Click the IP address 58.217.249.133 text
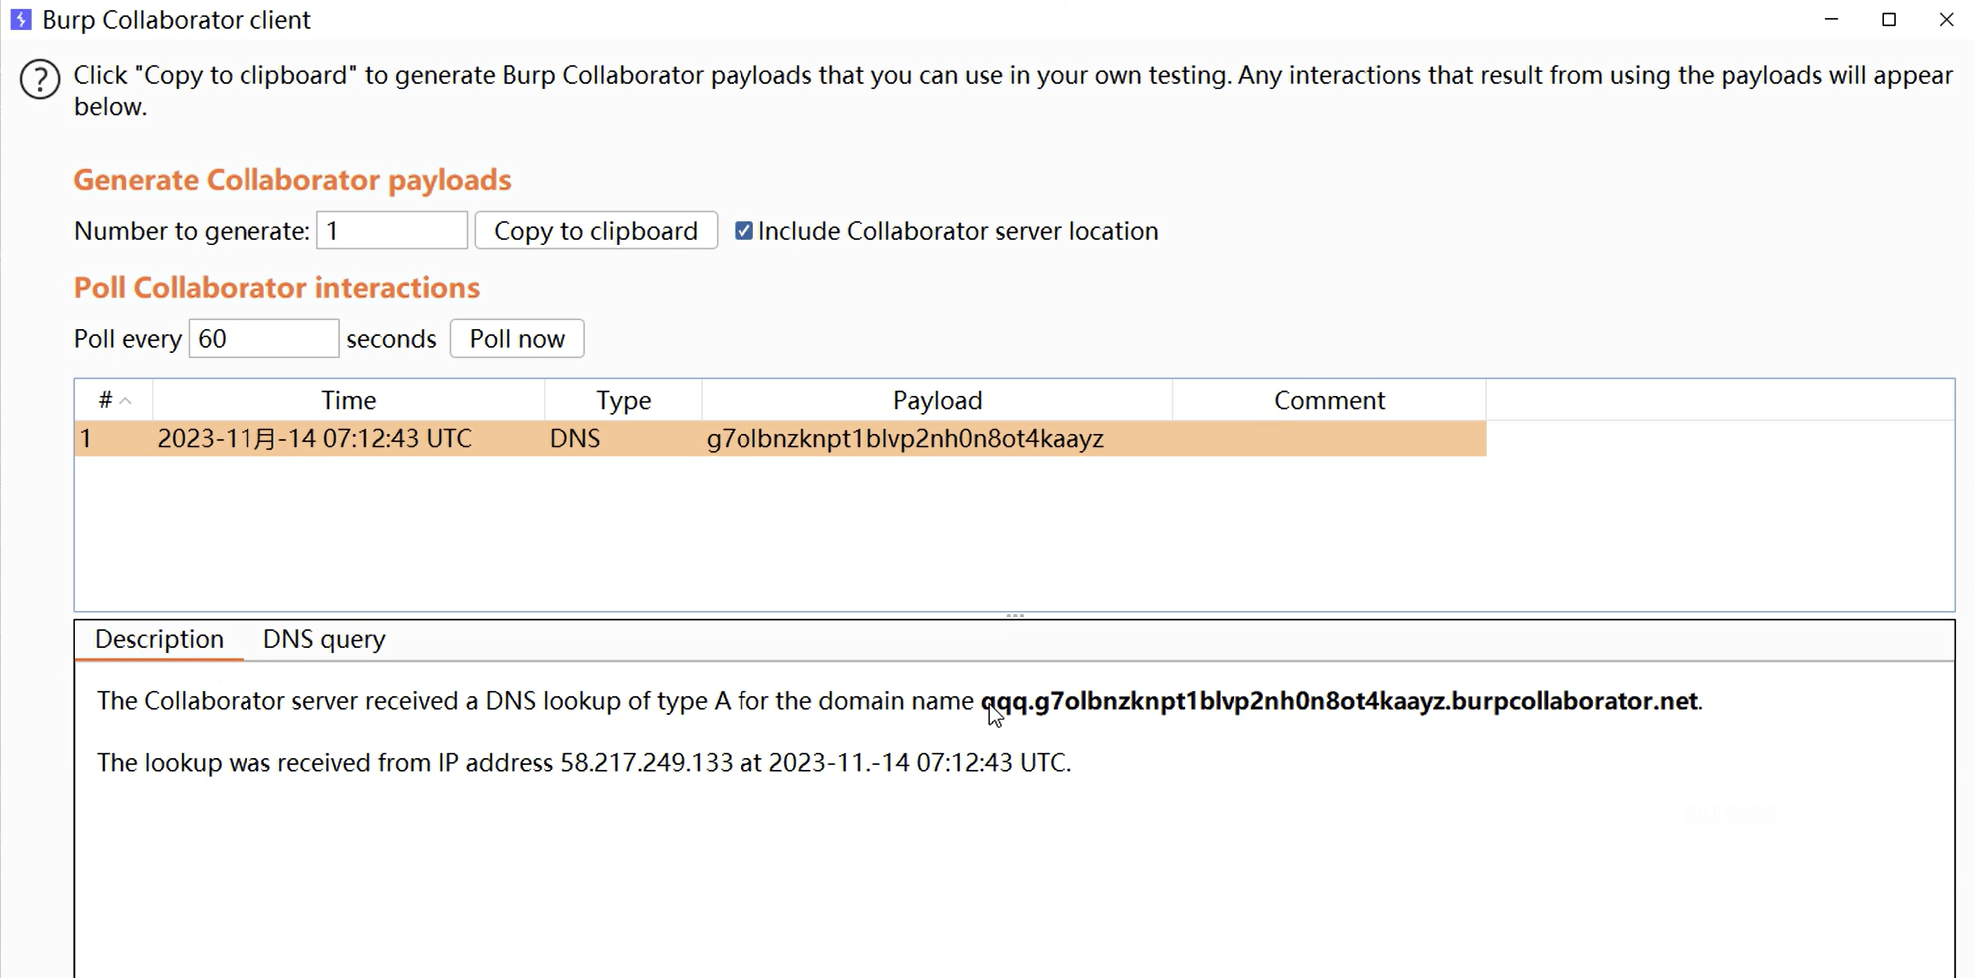This screenshot has height=978, width=1975. coord(646,763)
